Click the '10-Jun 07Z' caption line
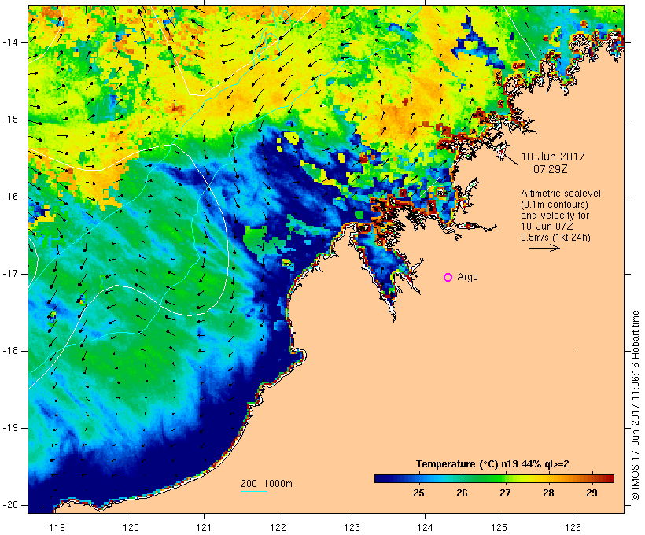 pos(547,227)
